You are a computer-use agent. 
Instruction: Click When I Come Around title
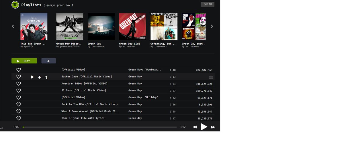[90, 111]
